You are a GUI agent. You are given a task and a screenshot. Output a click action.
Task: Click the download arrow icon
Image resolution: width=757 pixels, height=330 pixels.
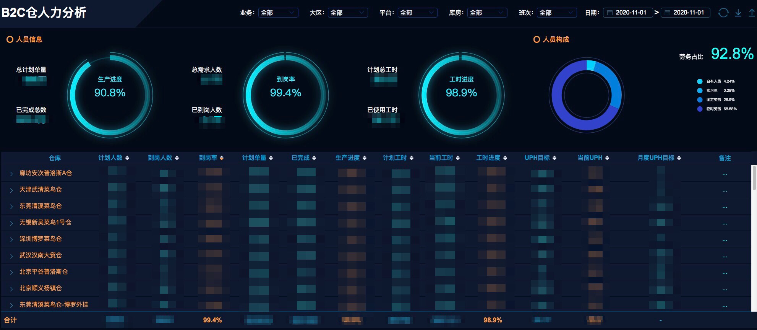coord(738,13)
